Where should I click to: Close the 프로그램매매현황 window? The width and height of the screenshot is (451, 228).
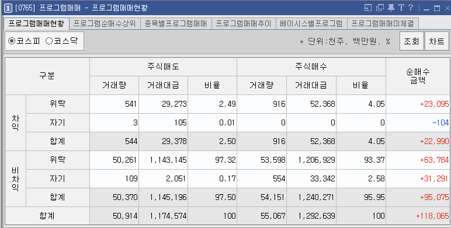coord(447,8)
